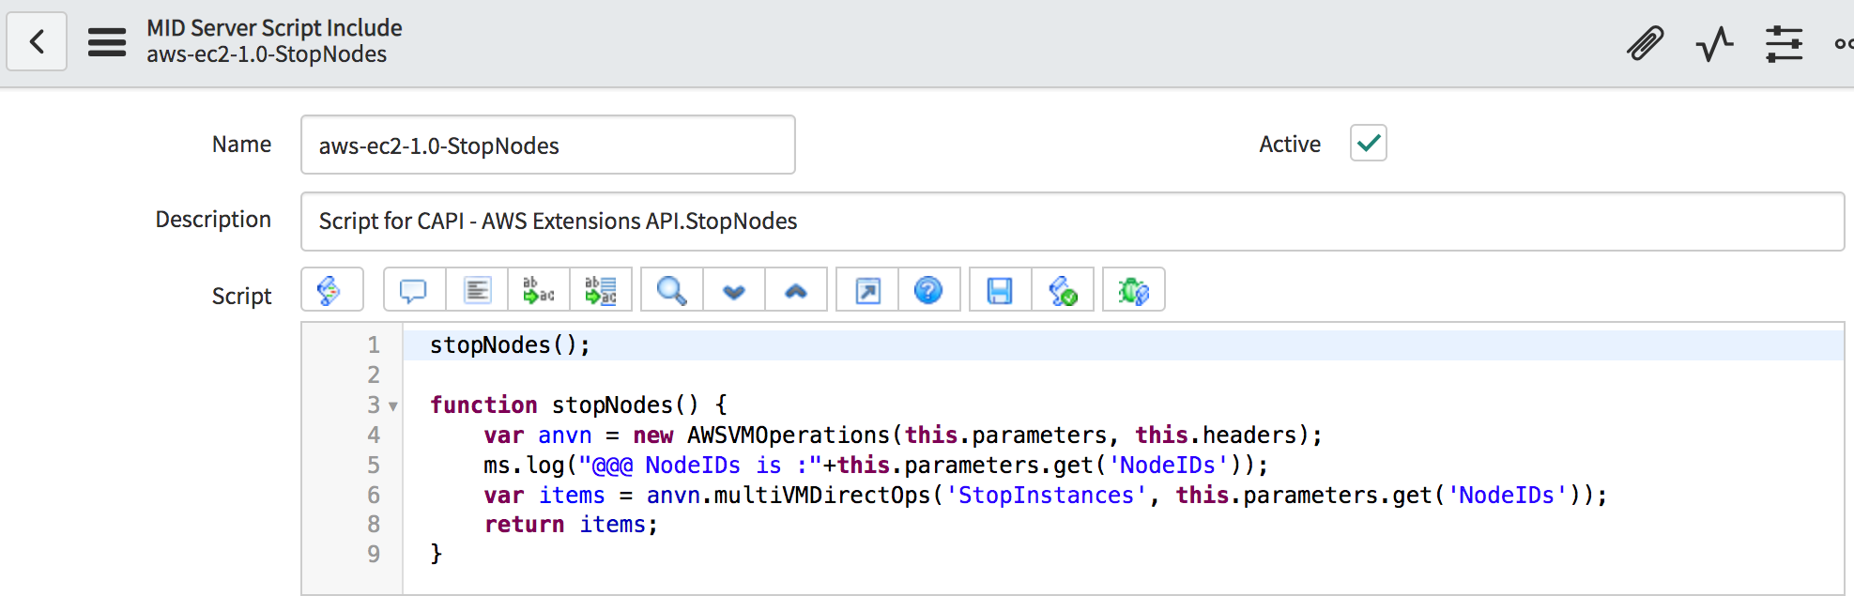
Task: Start a search with magnifier icon
Action: coord(671,290)
